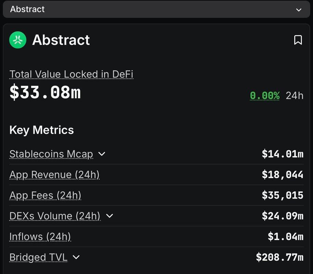The height and width of the screenshot is (274, 313).
Task: Bookmark the Abstract chain
Action: click(x=298, y=40)
